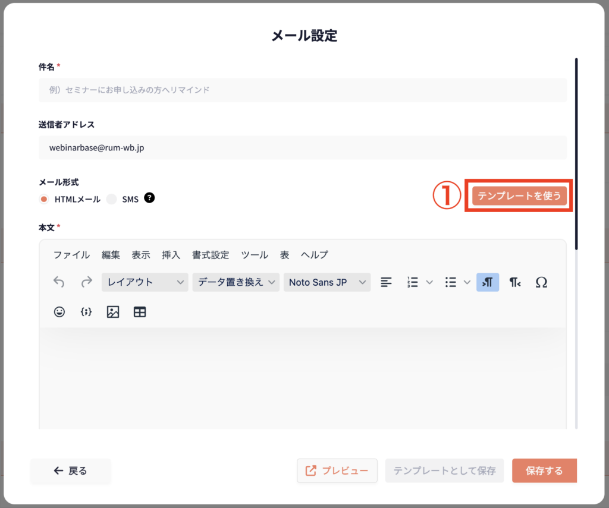Open the 書式設定 menu
Image resolution: width=609 pixels, height=508 pixels.
[210, 255]
